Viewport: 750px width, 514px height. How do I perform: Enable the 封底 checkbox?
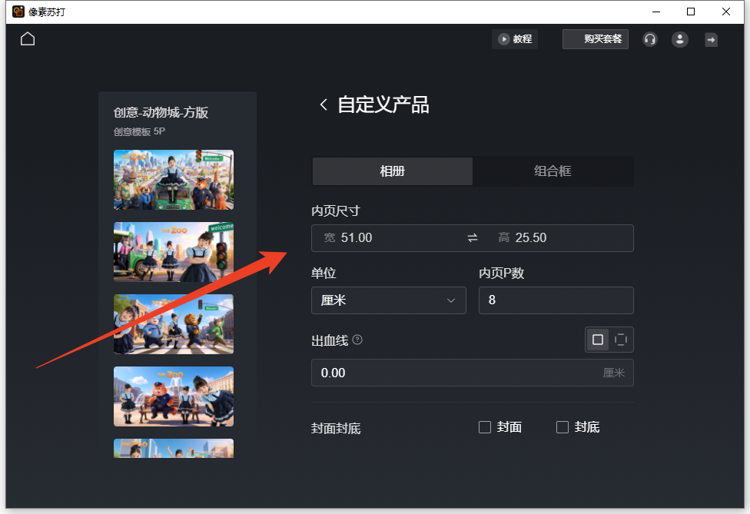(562, 427)
